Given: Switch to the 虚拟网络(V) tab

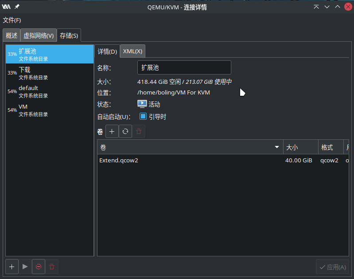Looking at the screenshot, I should (x=39, y=35).
